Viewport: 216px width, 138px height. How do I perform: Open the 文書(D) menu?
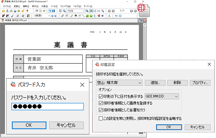tap(45, 6)
